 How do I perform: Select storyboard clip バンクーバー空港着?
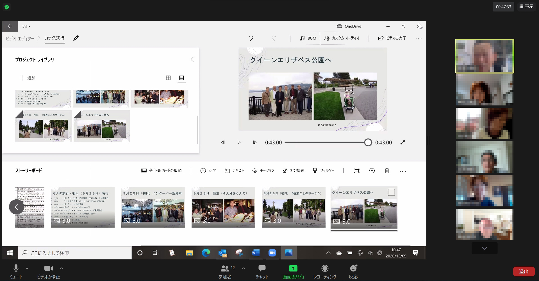click(x=153, y=207)
